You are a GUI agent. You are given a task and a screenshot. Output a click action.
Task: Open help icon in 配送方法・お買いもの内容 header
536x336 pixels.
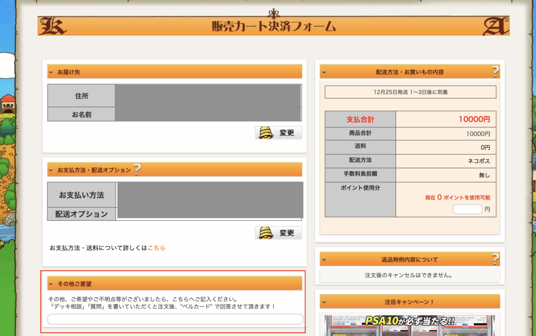click(x=495, y=71)
